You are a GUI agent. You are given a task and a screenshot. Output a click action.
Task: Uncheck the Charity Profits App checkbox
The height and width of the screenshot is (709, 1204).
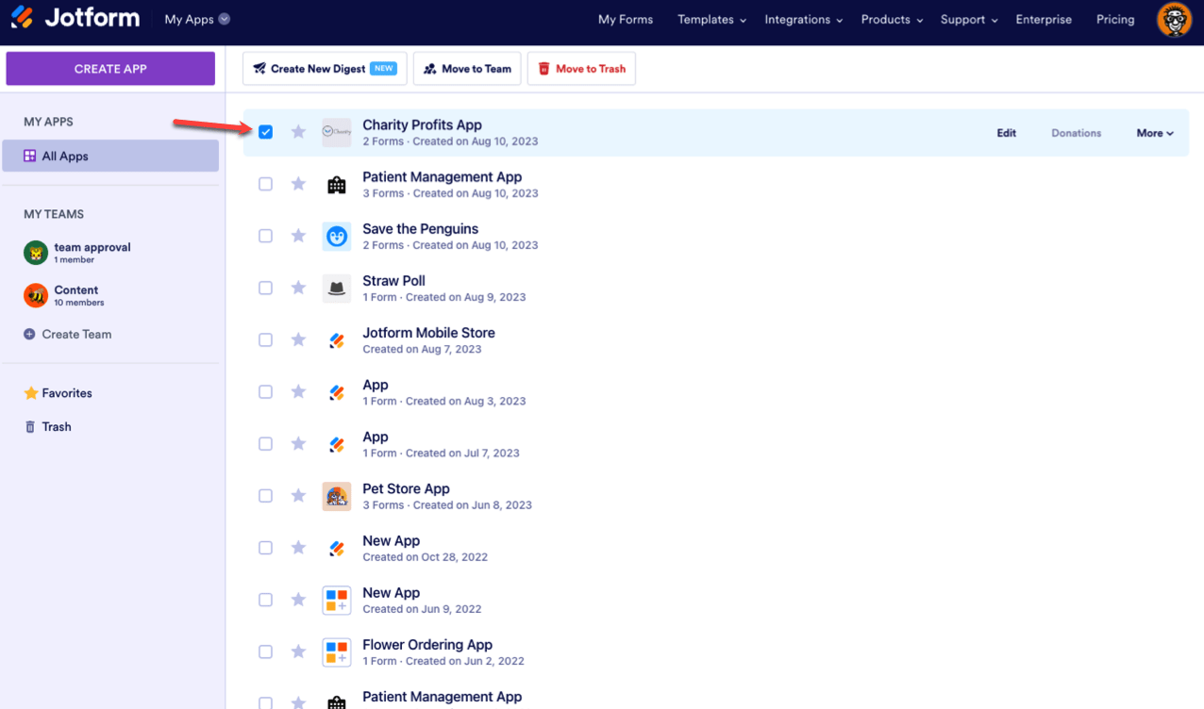pyautogui.click(x=265, y=132)
